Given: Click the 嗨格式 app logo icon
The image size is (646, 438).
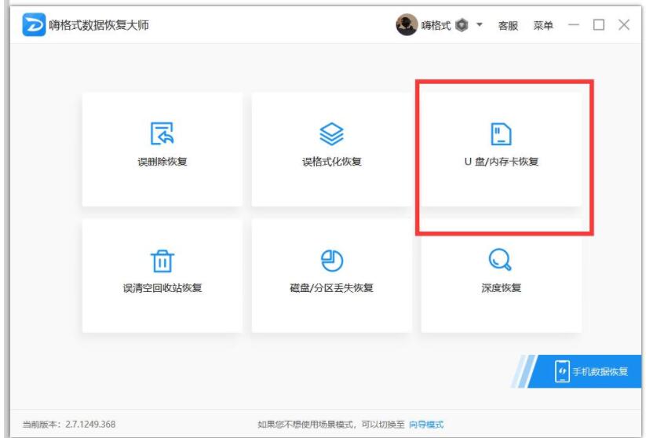Looking at the screenshot, I should click(34, 24).
